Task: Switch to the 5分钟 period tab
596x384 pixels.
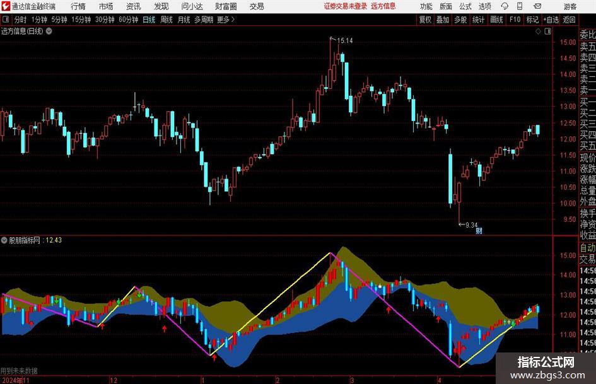Action: (59, 20)
